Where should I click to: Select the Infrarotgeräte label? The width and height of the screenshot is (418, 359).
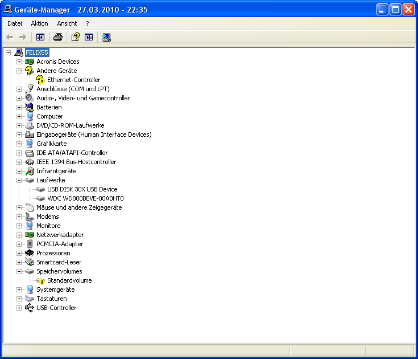[56, 171]
